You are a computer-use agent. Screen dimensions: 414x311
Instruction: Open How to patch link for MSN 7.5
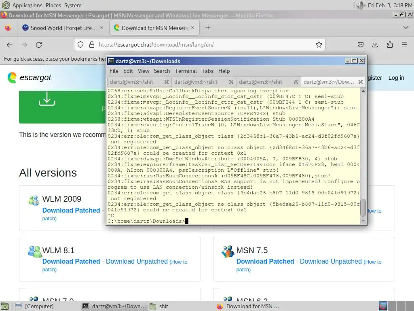(372, 262)
